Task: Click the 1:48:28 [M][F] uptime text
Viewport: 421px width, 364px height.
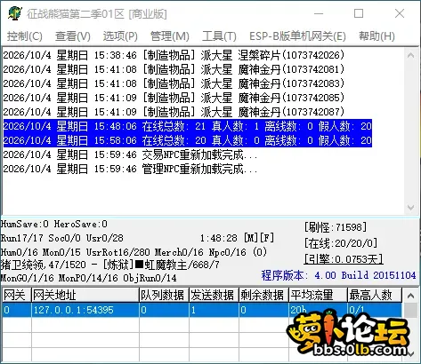Action: [x=237, y=238]
